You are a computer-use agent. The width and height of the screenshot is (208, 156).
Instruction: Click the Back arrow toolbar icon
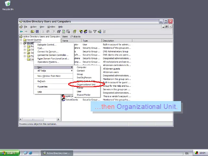click(x=21, y=32)
